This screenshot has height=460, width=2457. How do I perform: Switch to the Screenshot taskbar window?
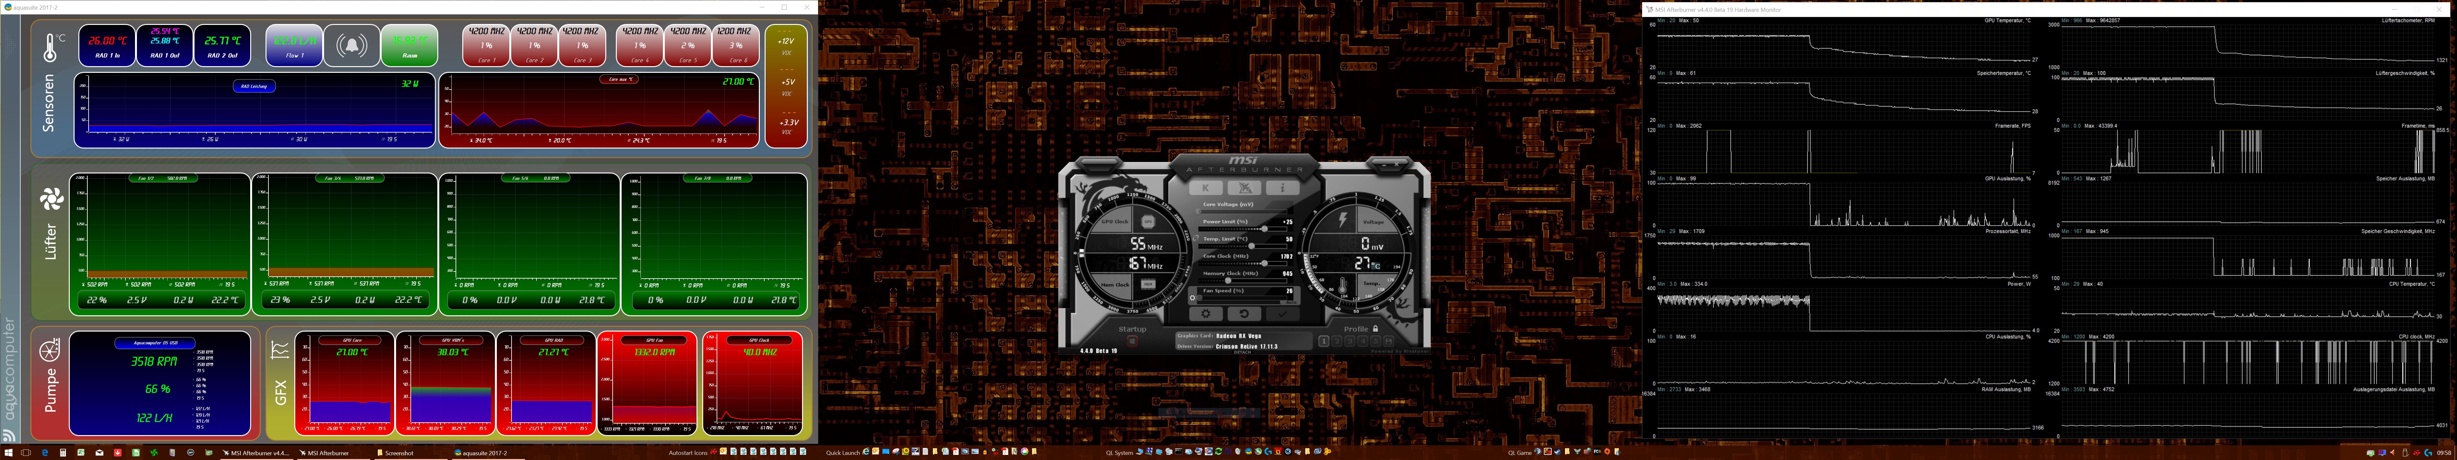pyautogui.click(x=396, y=453)
